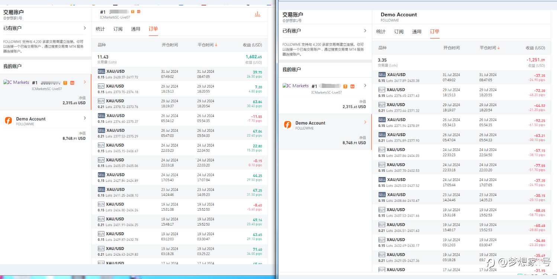
Task: Click the T badge on the right window's IC Markets account
Action: (x=345, y=86)
